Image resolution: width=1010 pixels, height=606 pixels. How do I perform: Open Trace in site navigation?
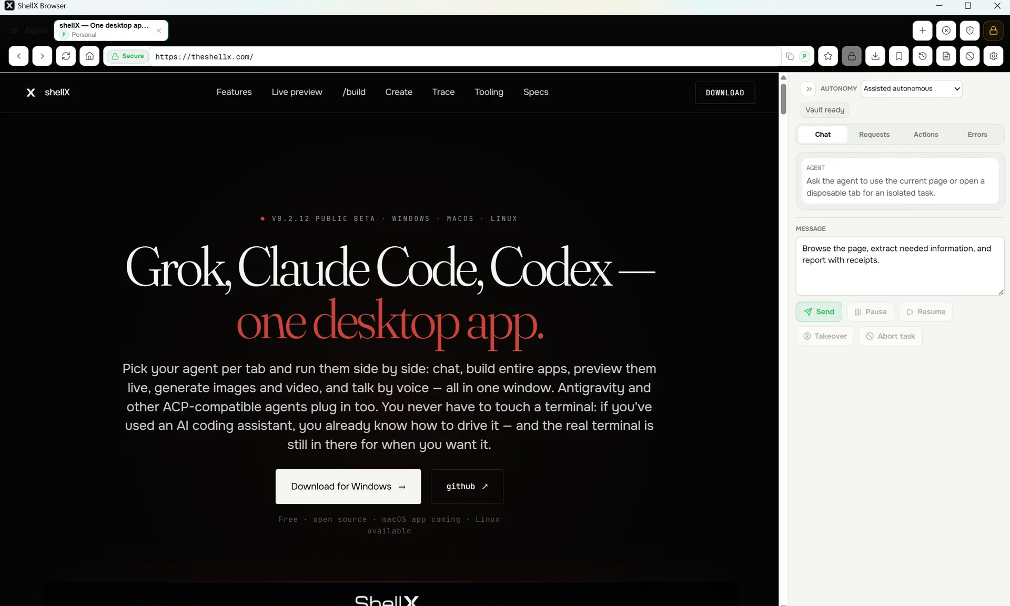click(x=443, y=92)
